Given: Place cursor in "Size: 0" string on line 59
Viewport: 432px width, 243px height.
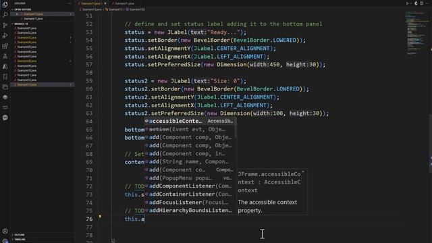Looking at the screenshot, I should pyautogui.click(x=225, y=81).
